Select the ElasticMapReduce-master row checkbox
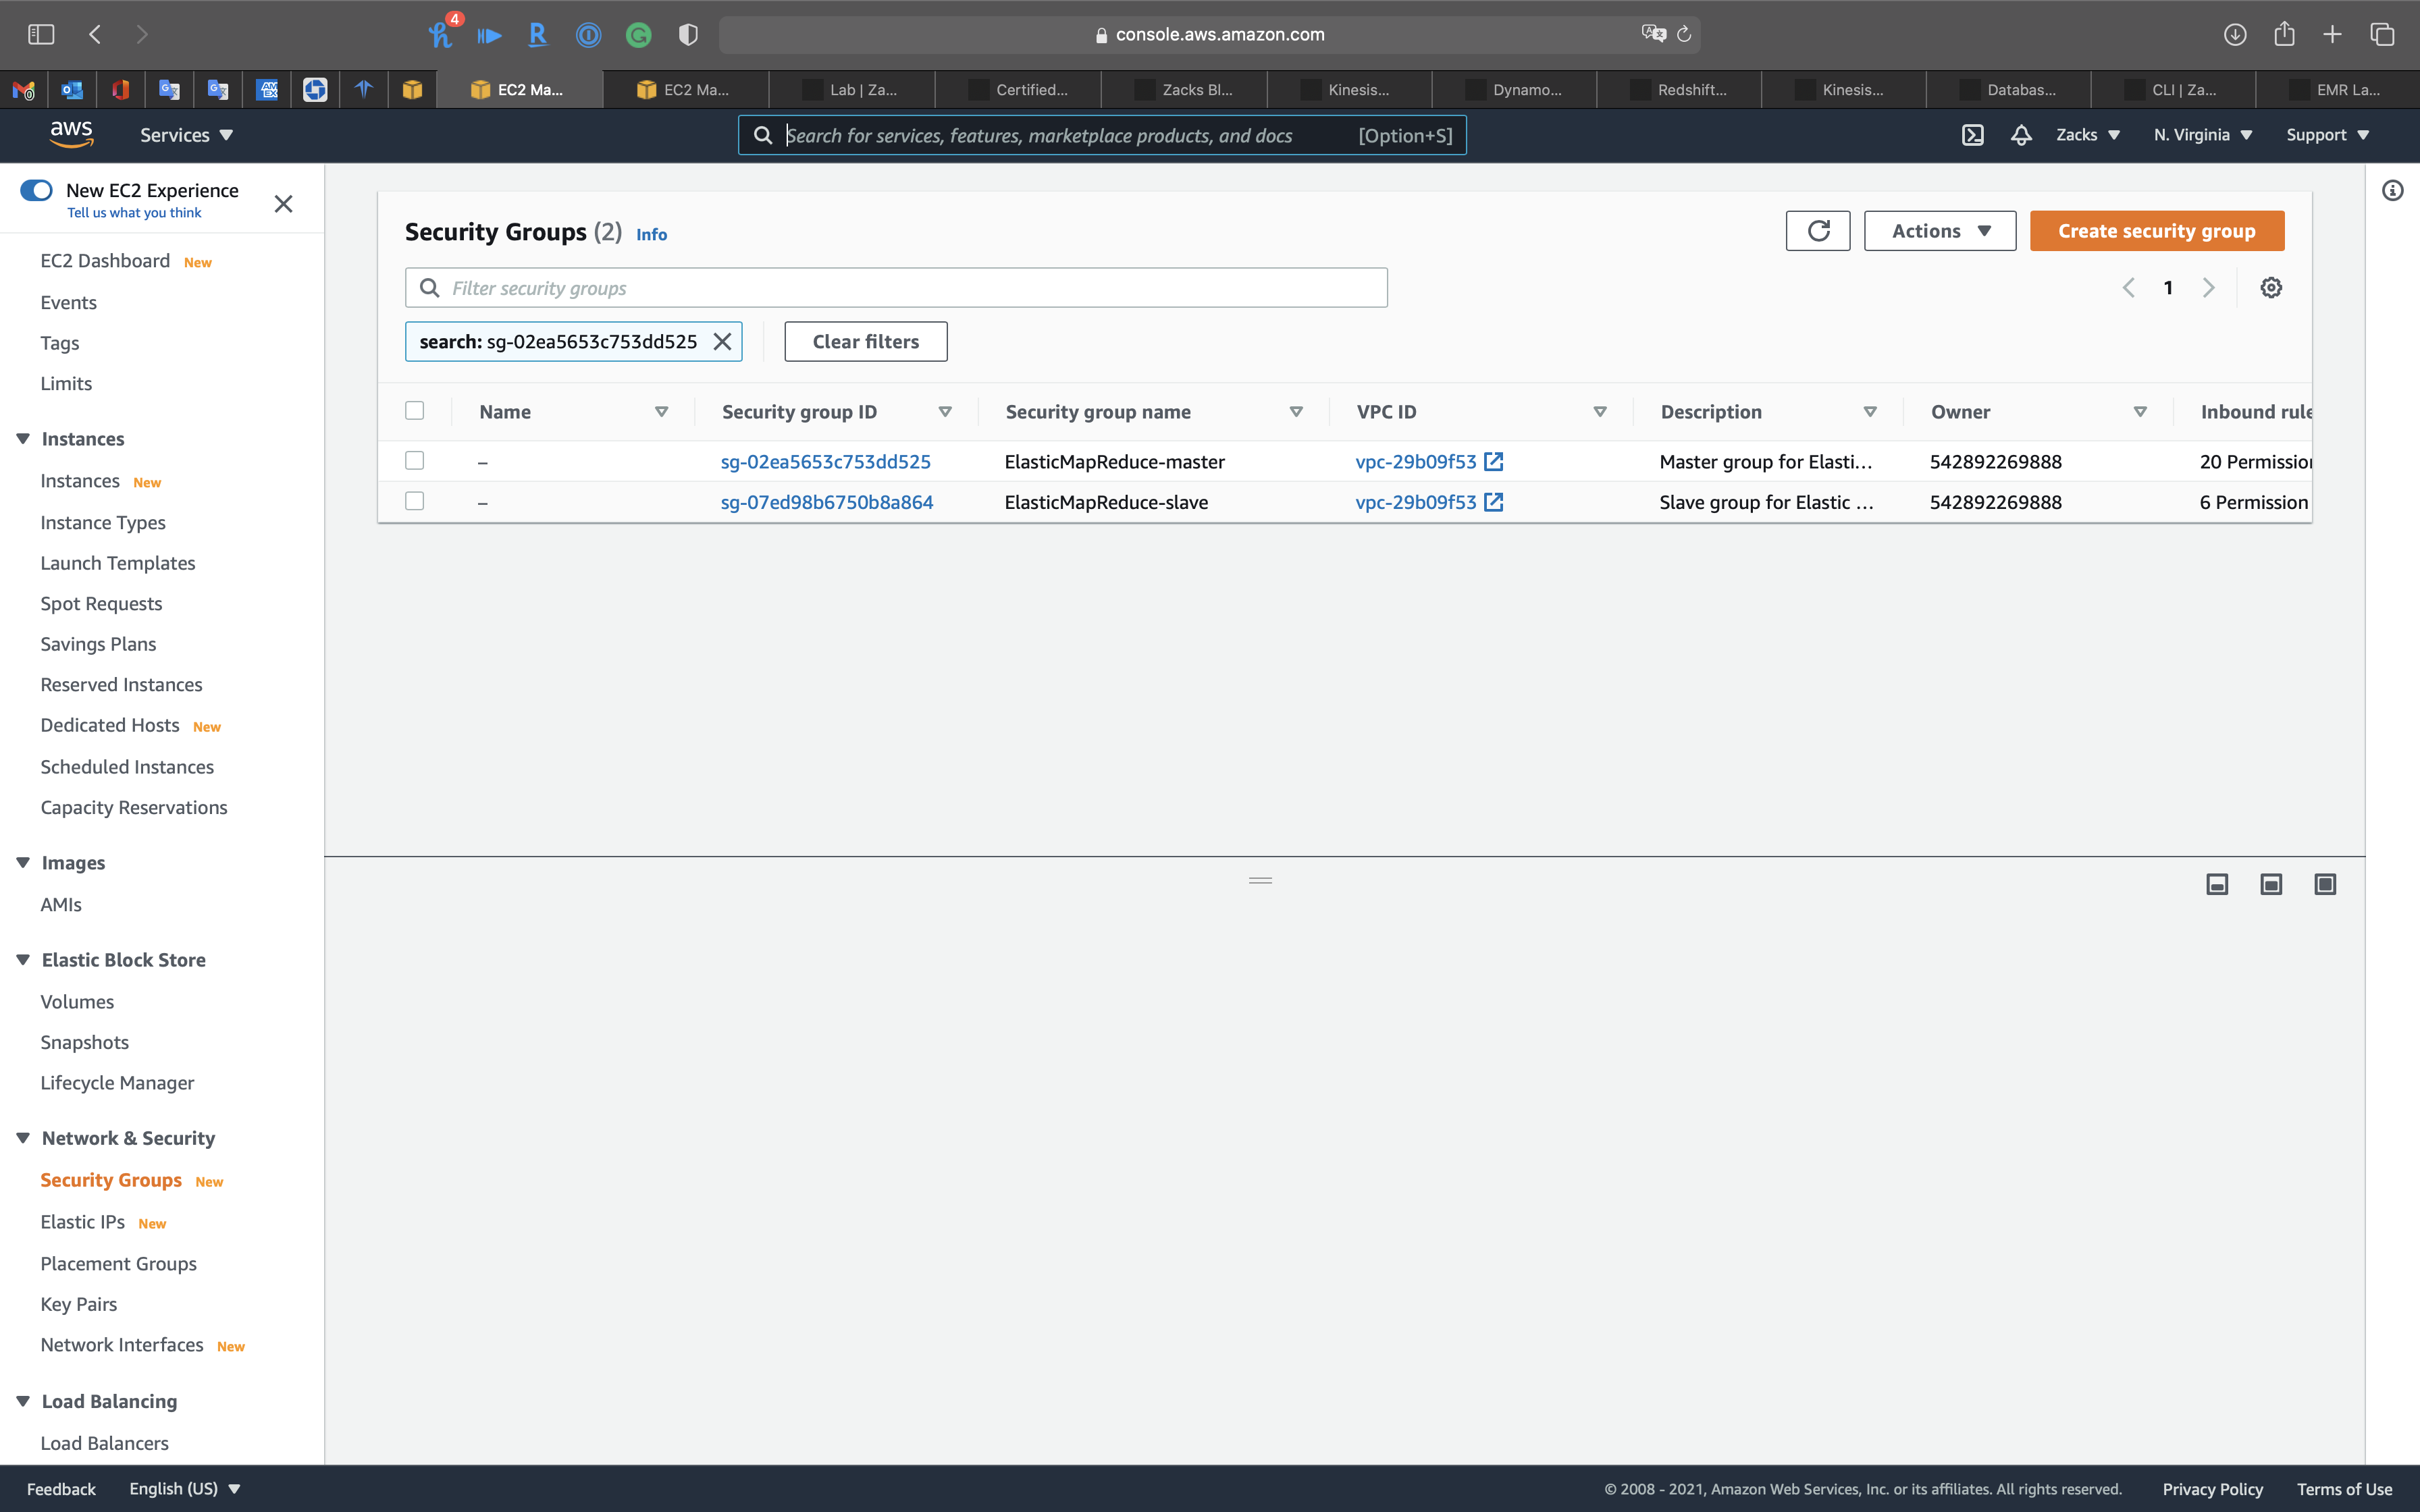2420x1512 pixels. (414, 461)
